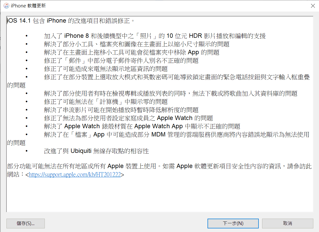319x232 pixels.
Task: Click the 「郵件」寄件人別名 bullet line
Action: (x=121, y=61)
